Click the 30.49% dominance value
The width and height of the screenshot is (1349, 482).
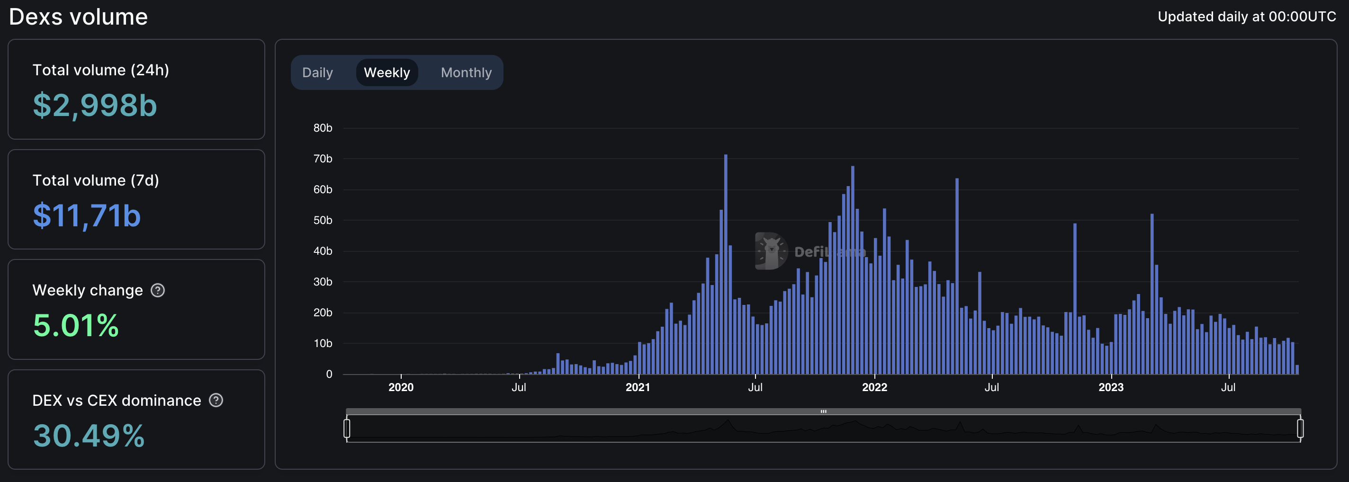point(89,436)
